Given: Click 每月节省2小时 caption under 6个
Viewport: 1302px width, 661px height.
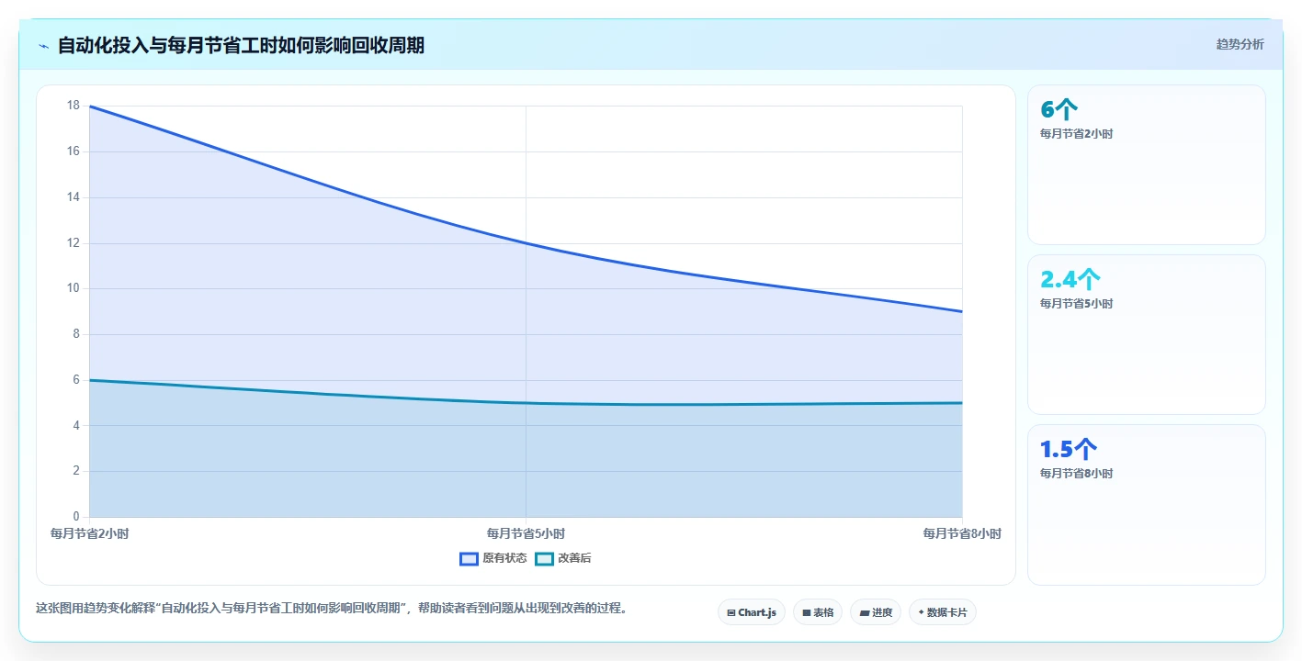Looking at the screenshot, I should [1077, 134].
